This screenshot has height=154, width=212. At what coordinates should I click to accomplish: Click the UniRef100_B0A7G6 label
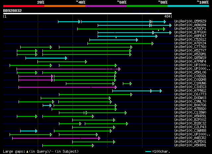(x=190, y=105)
